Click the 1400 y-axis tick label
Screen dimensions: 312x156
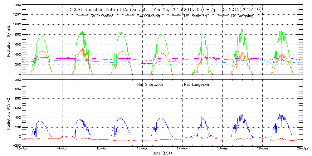(17, 6)
